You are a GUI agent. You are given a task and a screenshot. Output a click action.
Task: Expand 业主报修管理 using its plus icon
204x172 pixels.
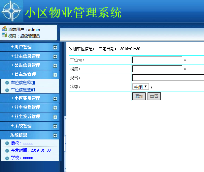tap(55, 108)
